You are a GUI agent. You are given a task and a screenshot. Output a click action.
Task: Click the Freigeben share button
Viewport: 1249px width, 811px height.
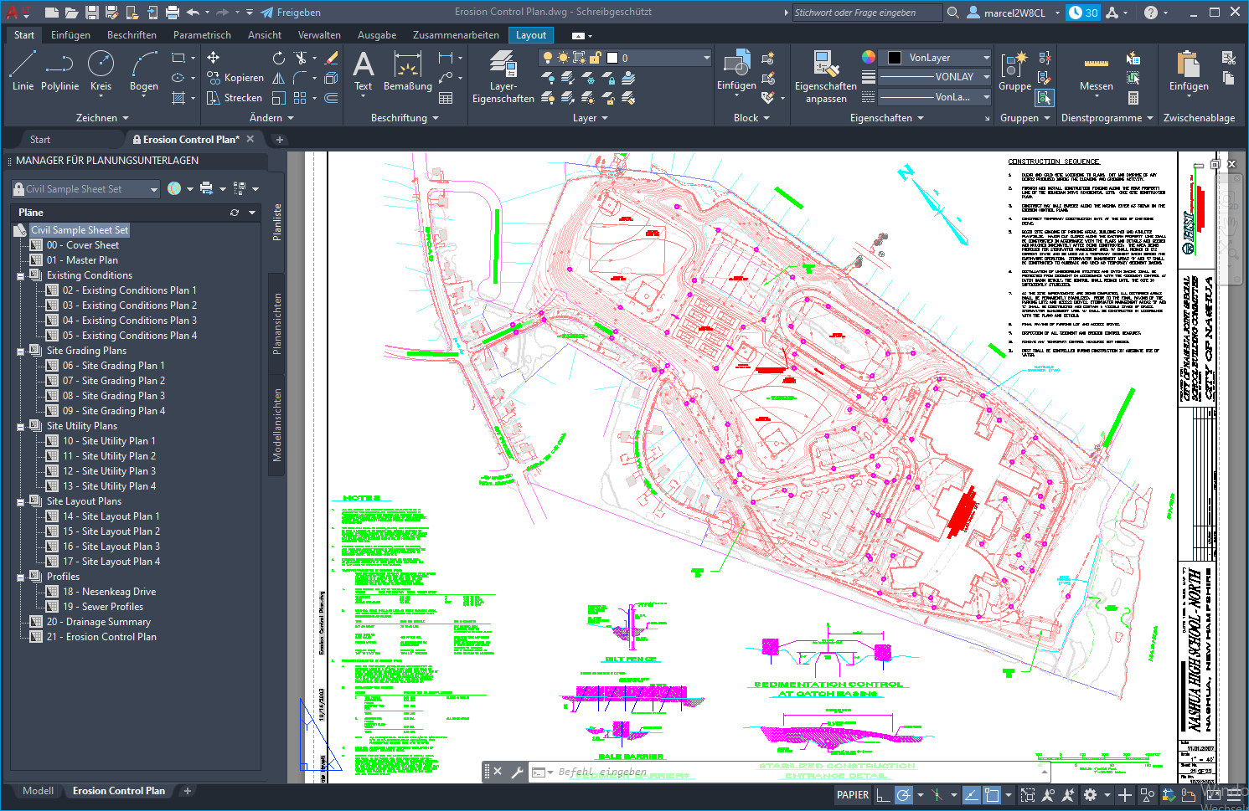pyautogui.click(x=292, y=13)
